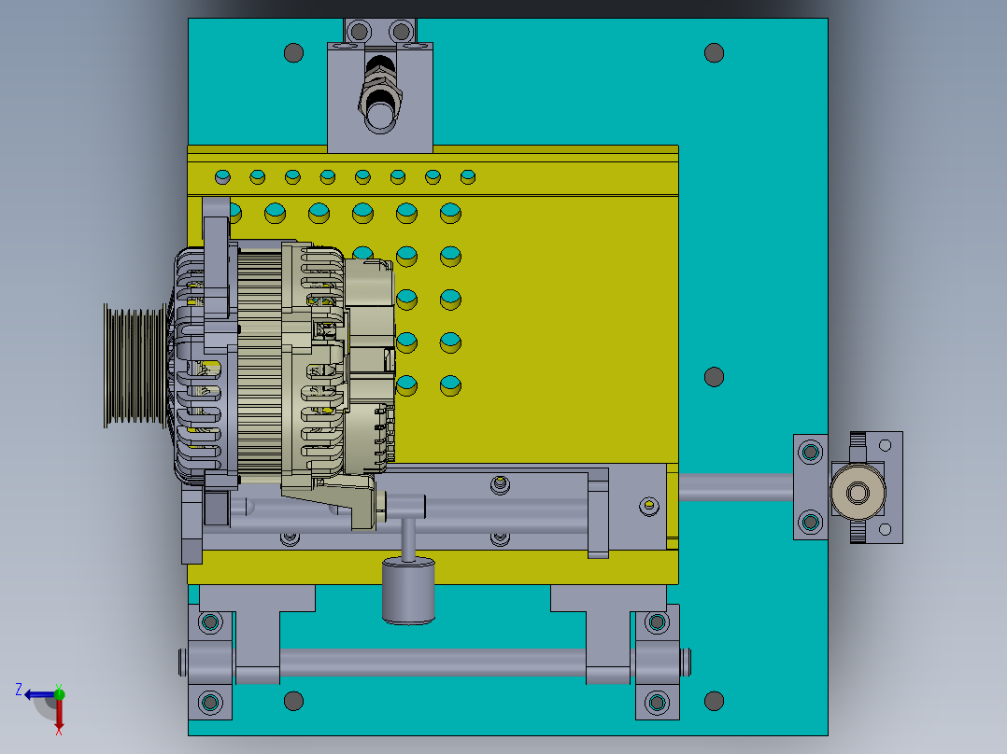Select the sensor fitting in top mounting block
The width and height of the screenshot is (1007, 754).
[x=380, y=95]
